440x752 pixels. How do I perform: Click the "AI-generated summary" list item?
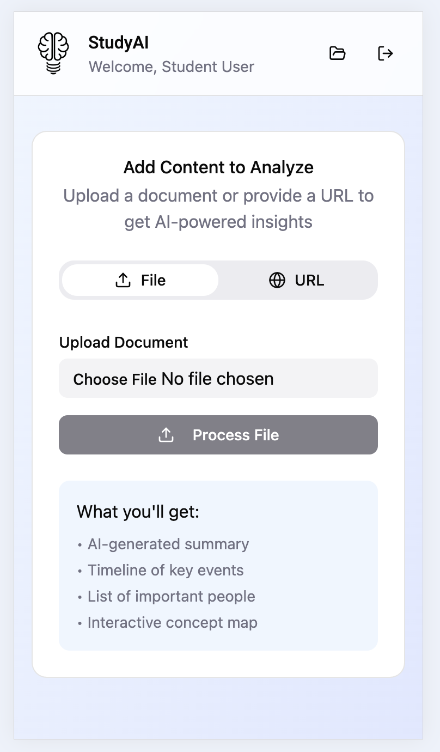168,544
